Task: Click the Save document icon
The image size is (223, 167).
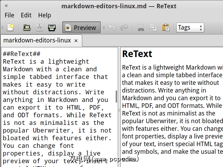Action: [x=39, y=27]
